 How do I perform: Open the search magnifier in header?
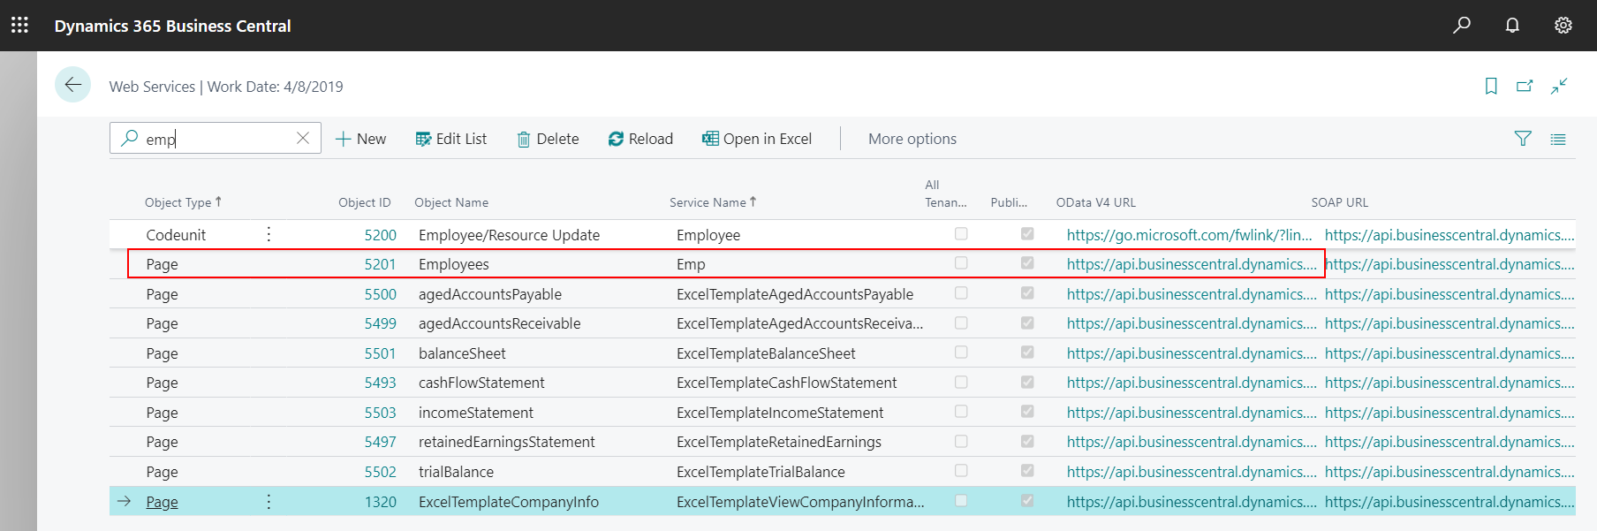[x=1462, y=25]
